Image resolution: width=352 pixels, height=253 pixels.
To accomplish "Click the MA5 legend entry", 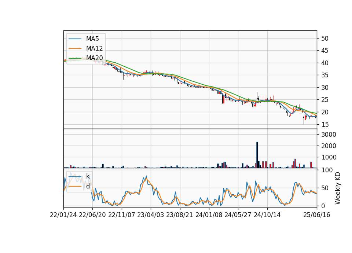I will point(84,39).
